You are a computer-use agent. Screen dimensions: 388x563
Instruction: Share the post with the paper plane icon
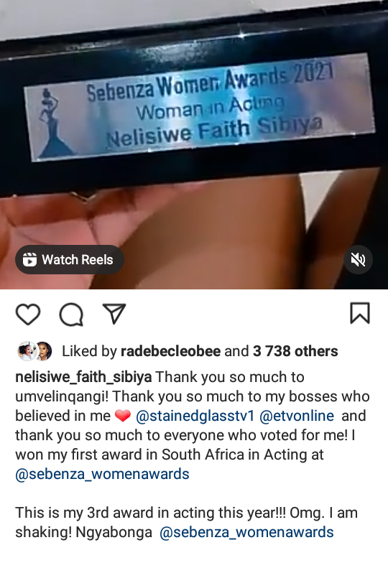point(114,314)
